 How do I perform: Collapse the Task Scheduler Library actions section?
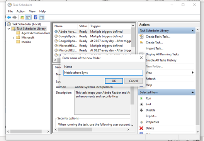pyautogui.click(x=192, y=31)
